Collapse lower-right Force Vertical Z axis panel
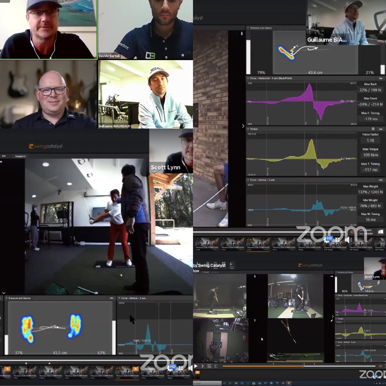 point(336,342)
